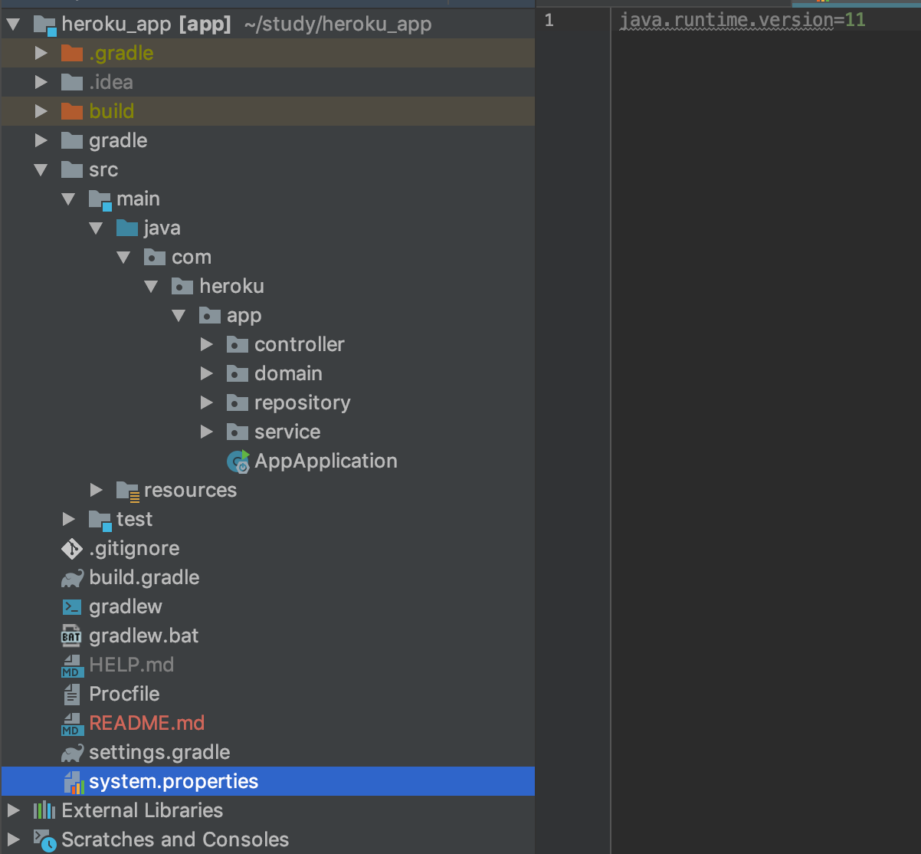Select the system.properties file name

click(x=174, y=782)
